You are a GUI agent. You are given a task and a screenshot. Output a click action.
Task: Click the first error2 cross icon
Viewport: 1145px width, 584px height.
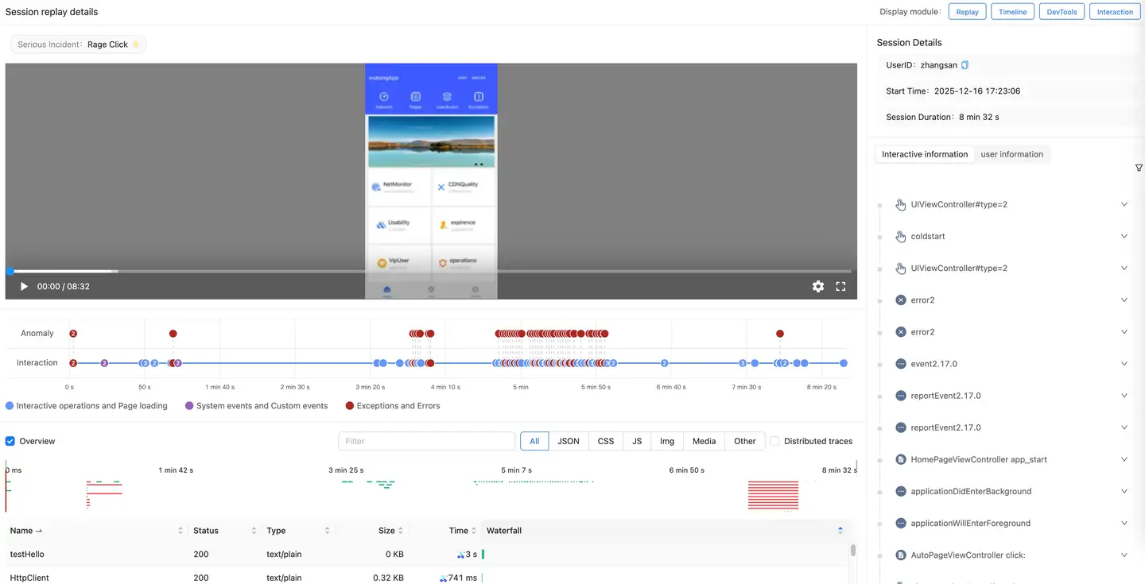901,300
